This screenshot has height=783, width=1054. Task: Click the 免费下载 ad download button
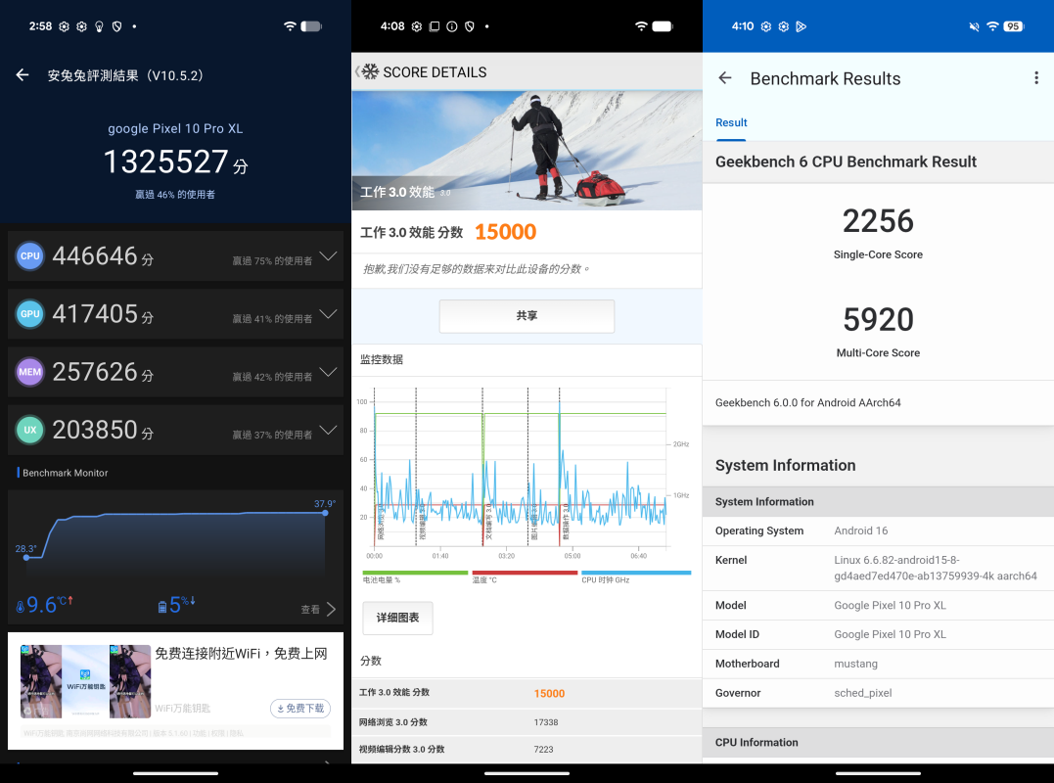click(x=299, y=709)
